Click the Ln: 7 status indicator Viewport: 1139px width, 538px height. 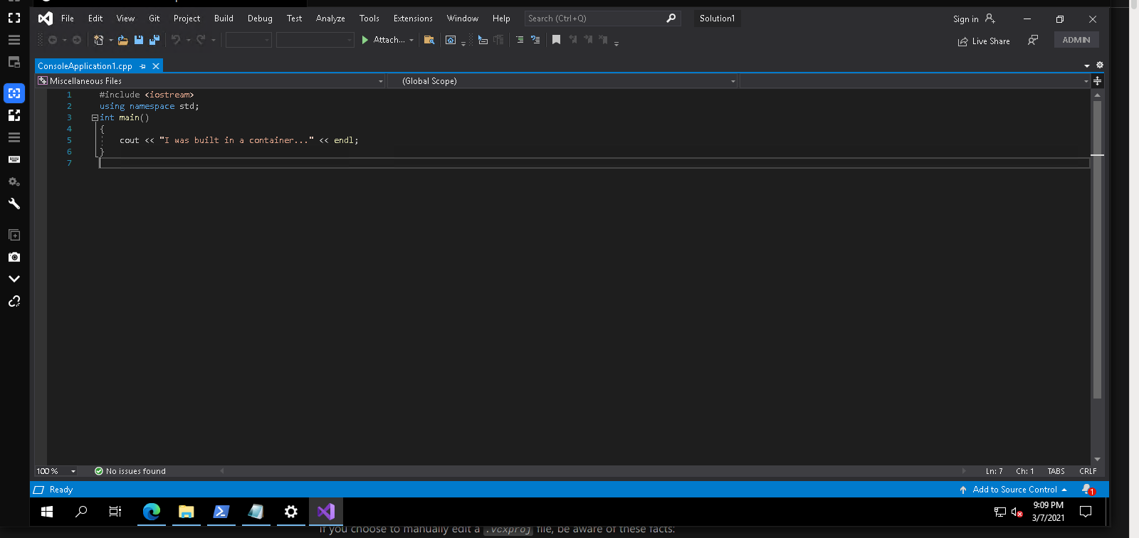pos(994,471)
